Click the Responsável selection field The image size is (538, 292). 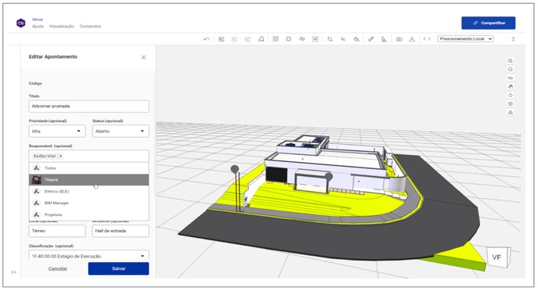89,156
